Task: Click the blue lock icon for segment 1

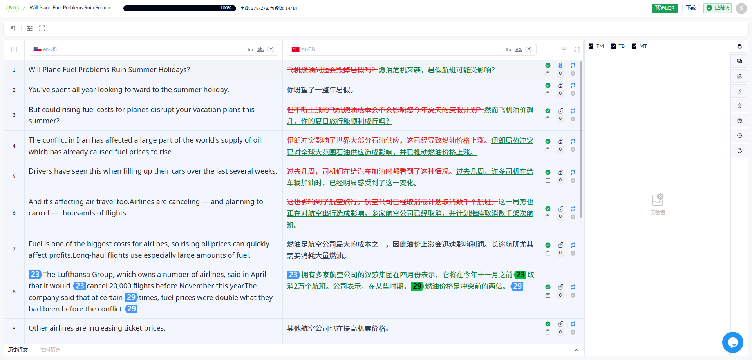Action: point(560,65)
